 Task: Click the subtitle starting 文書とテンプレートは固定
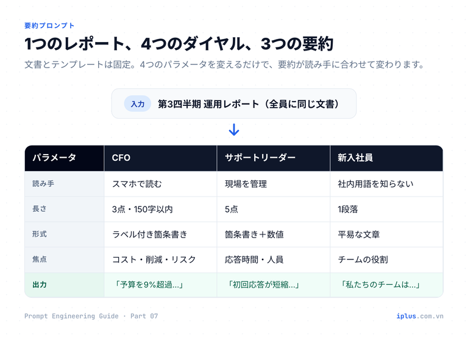[224, 65]
